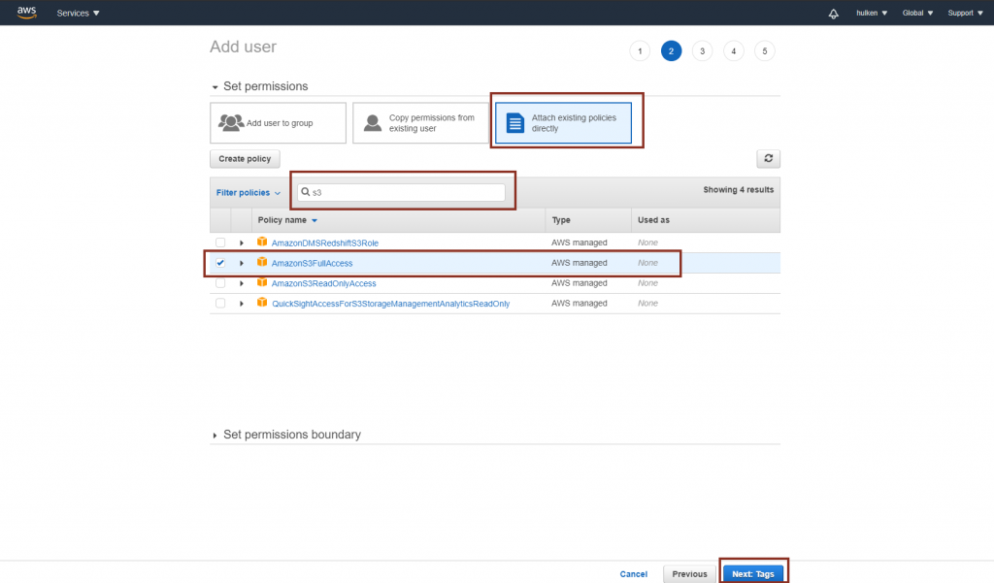The height and width of the screenshot is (583, 994).
Task: Check the AmazonS3ReadOnlyAccess policy checkbox
Action: [x=220, y=283]
